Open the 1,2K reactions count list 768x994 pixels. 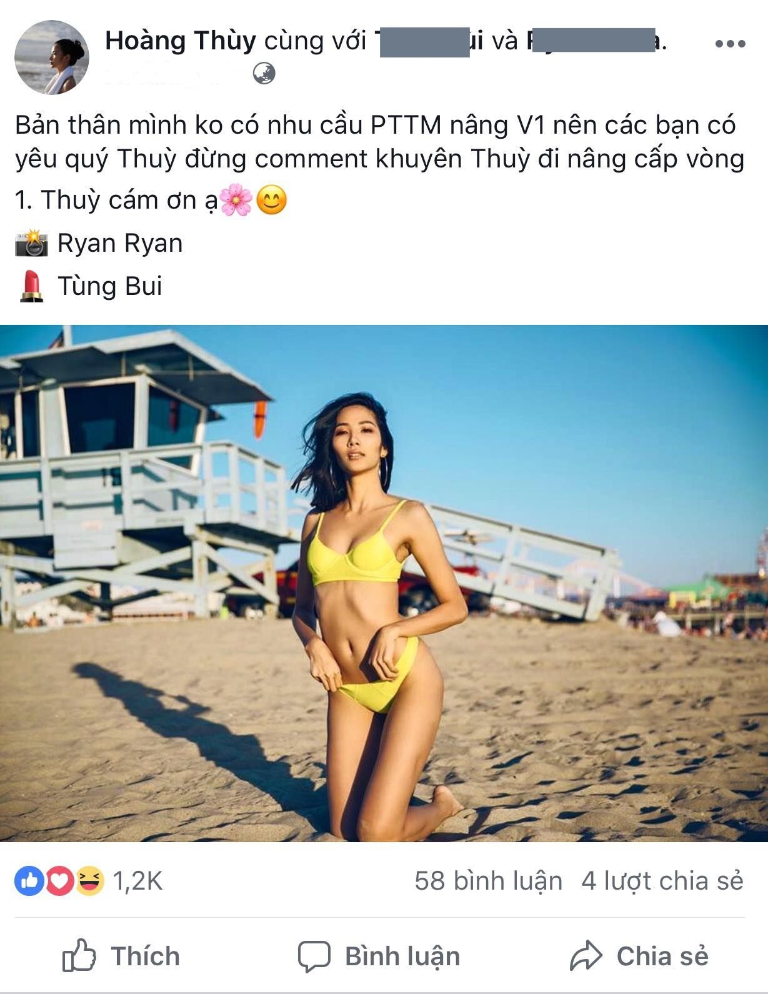[x=137, y=881]
